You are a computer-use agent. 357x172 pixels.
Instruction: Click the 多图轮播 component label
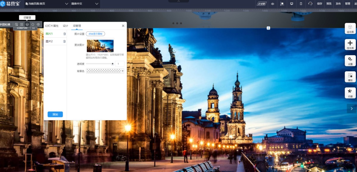5,24
